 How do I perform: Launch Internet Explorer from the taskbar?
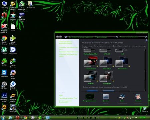10,118
